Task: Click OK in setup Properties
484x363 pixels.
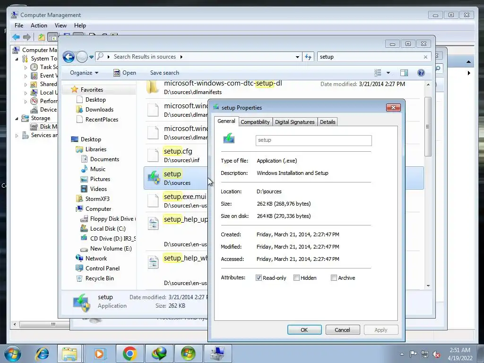Action: pyautogui.click(x=304, y=329)
